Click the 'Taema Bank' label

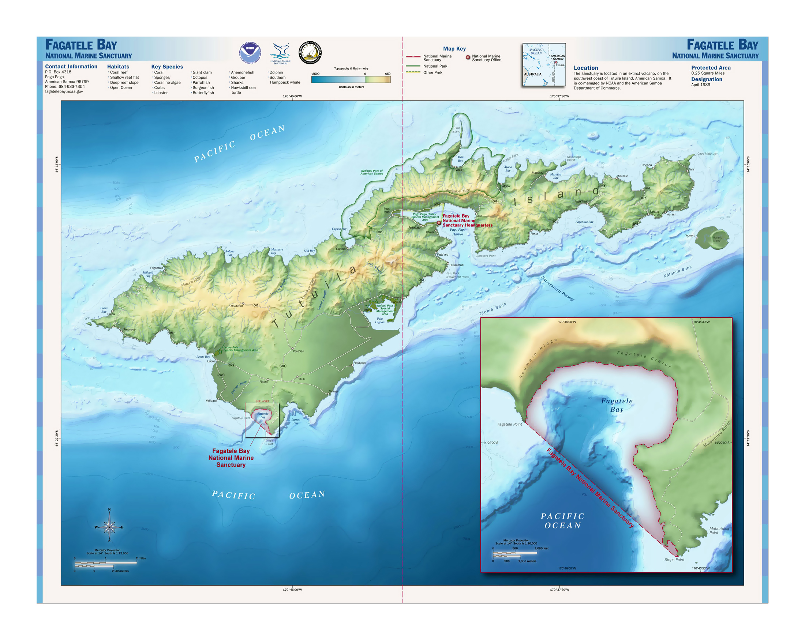493,309
